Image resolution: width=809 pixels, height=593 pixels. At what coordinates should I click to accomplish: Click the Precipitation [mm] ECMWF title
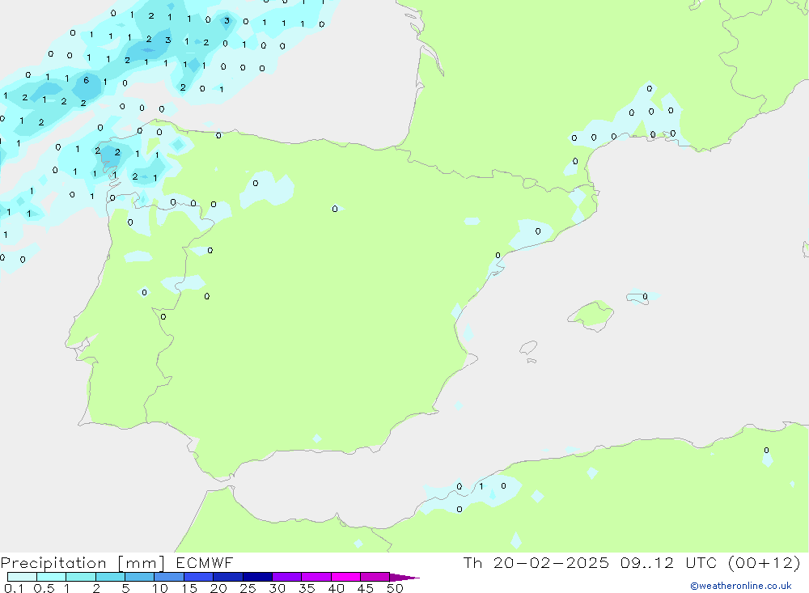tap(116, 562)
